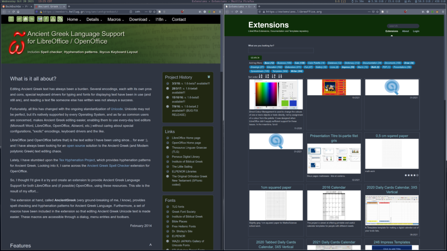Open the Tex Hyphenation Project link
The height and width of the screenshot is (251, 447).
pyautogui.click(x=77, y=160)
